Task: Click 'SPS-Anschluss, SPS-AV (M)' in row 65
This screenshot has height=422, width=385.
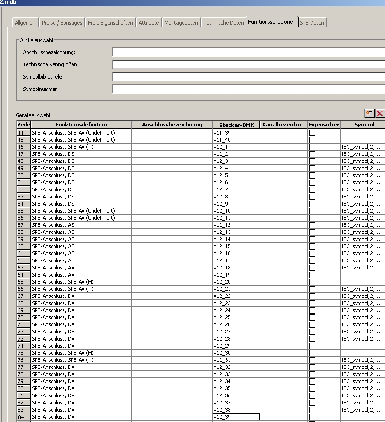Action: 81,282
